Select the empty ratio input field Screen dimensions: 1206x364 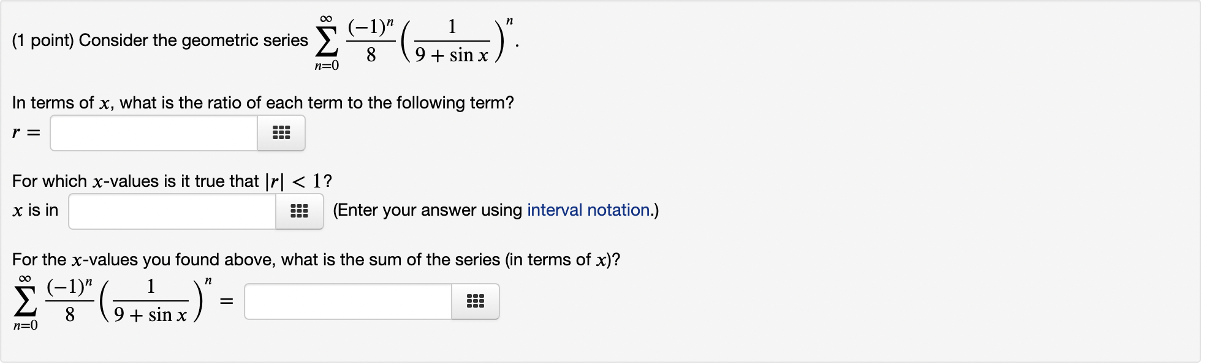click(x=153, y=133)
